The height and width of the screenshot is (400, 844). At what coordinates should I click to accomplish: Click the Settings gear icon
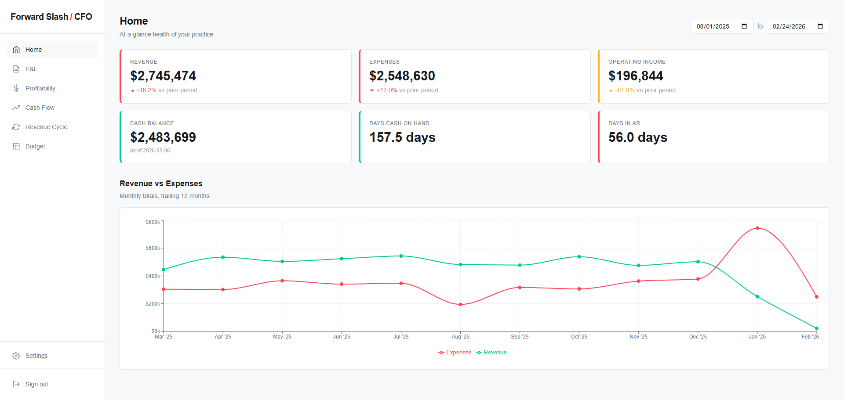pos(16,356)
